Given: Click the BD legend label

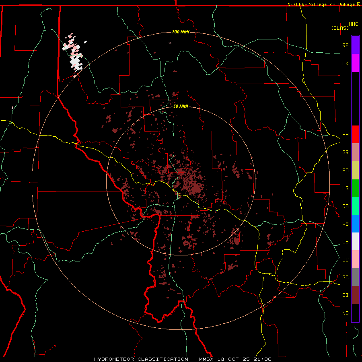Looking at the screenshot, I should (x=345, y=171).
